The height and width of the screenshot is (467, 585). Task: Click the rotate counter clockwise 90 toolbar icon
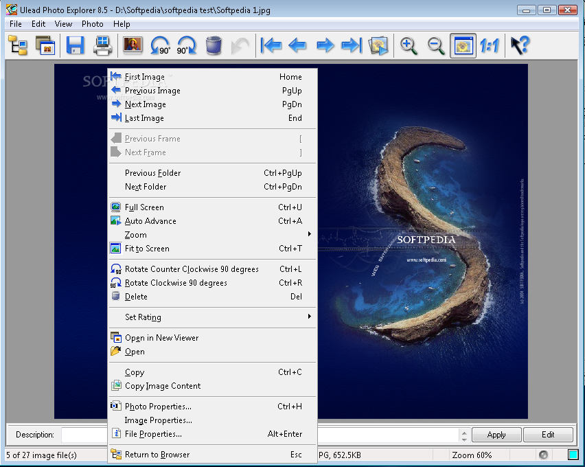point(160,45)
